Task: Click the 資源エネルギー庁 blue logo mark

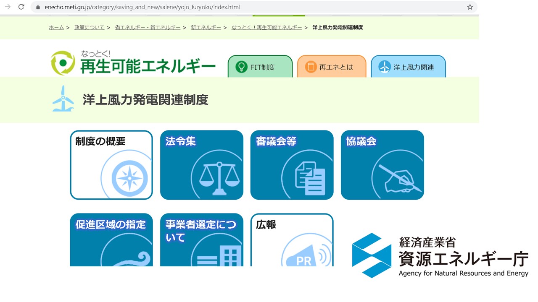Action: pos(372,255)
